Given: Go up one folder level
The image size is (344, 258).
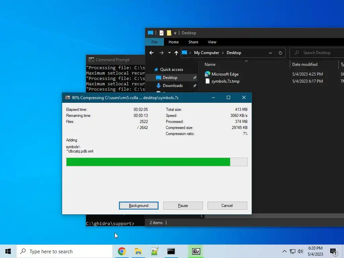Looking at the screenshot, I should coord(176,53).
